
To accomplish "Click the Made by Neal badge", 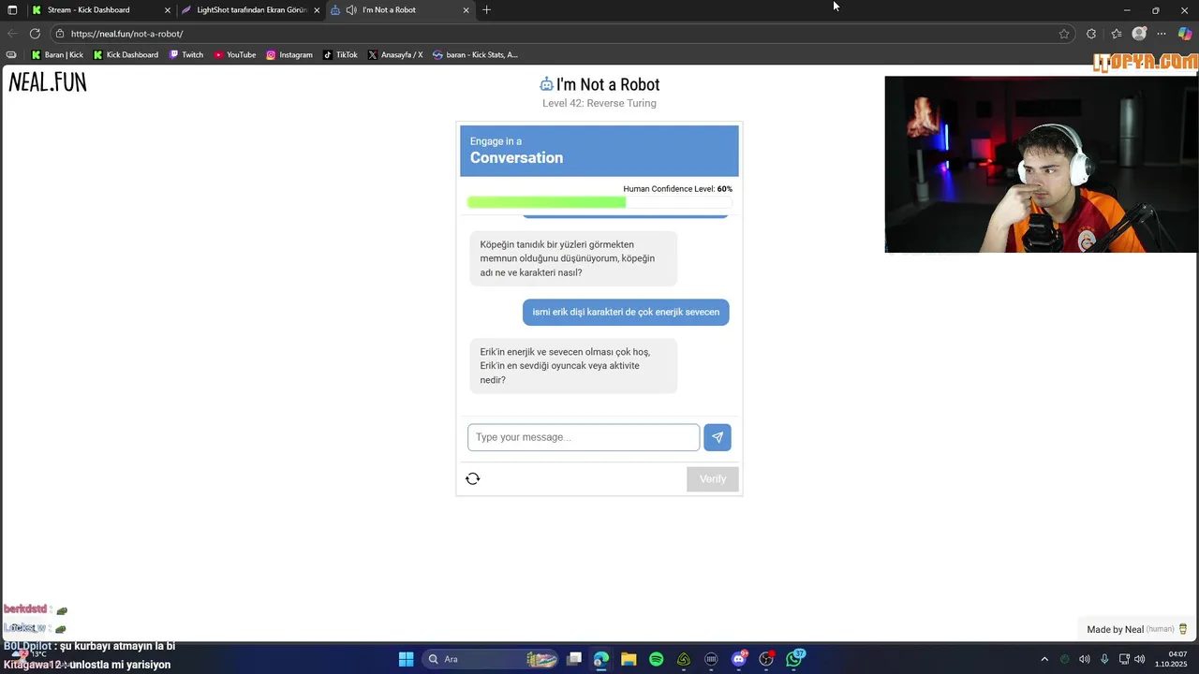I will (x=1137, y=629).
